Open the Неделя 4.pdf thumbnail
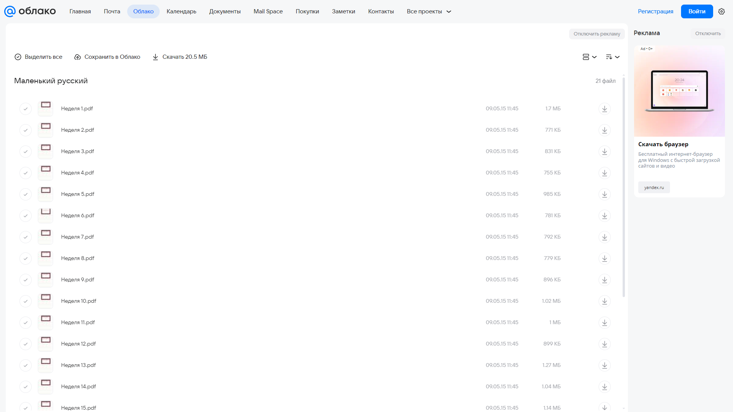The height and width of the screenshot is (412, 733). click(45, 173)
